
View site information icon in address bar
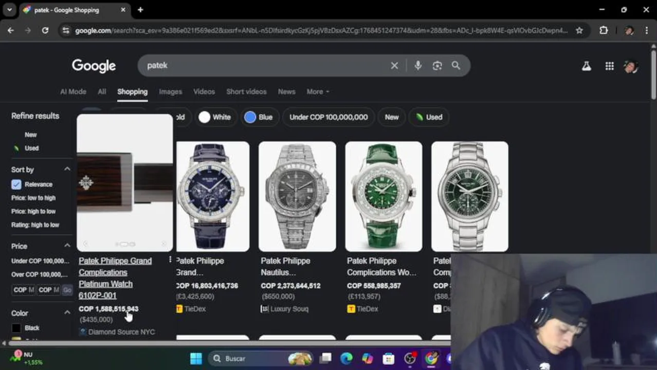click(x=65, y=30)
